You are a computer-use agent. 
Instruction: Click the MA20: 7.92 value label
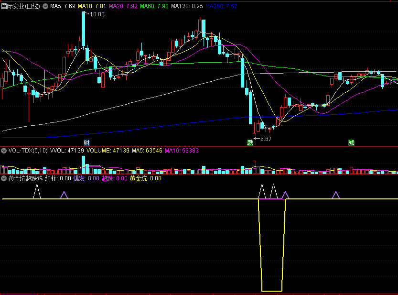[x=123, y=6]
